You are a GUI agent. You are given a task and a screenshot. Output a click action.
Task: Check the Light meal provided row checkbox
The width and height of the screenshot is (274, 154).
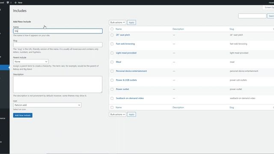point(112,53)
